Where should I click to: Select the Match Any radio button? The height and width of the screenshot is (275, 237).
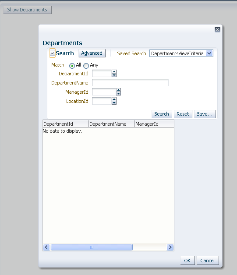[86, 66]
